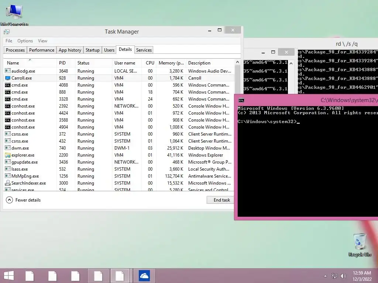This screenshot has height=283, width=378.
Task: Click the MsMpEng.exe process icon
Action: coord(8,176)
